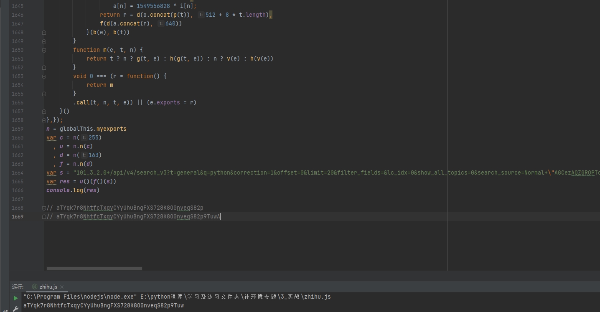Click the console output string ending 9Tuw
This screenshot has width=600, height=312.
tap(104, 305)
